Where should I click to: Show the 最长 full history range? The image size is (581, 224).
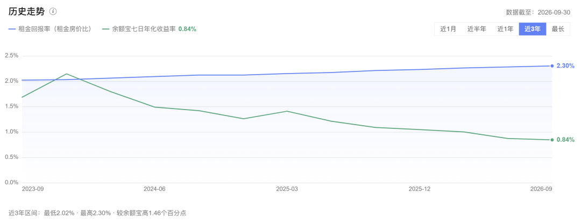click(558, 29)
